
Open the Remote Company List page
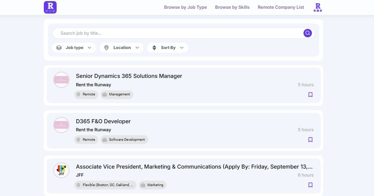coord(281,7)
